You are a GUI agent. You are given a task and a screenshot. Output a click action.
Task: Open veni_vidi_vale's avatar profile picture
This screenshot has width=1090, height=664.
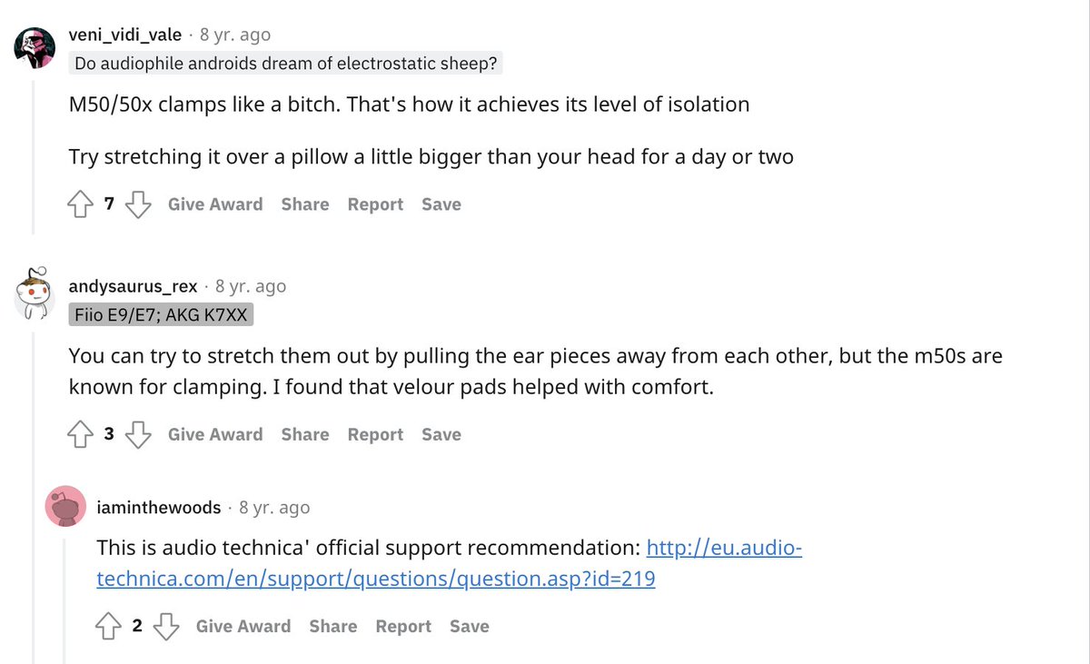pyautogui.click(x=35, y=45)
